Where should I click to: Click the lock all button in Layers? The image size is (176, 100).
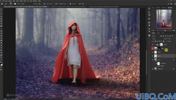coord(164,41)
